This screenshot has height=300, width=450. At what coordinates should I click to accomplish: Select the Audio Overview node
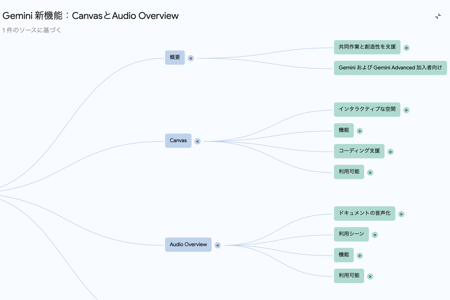click(188, 244)
